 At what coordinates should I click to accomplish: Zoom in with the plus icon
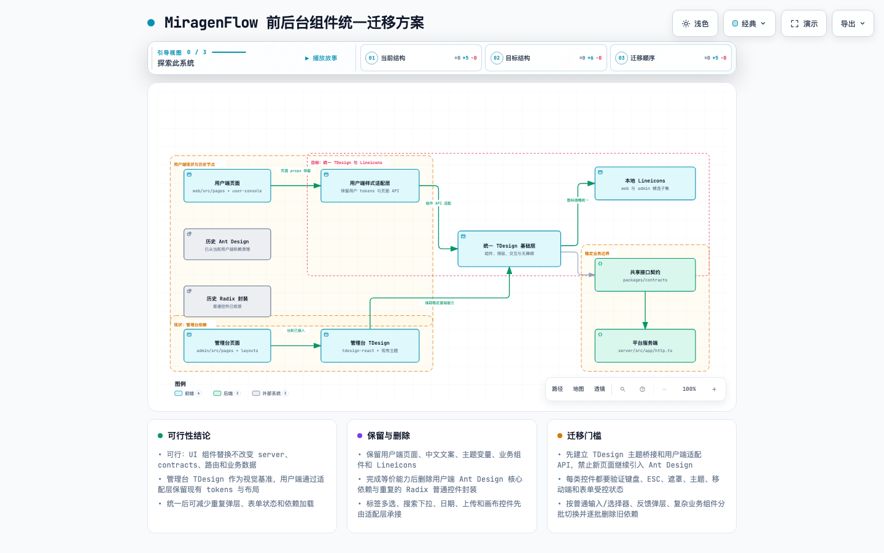[714, 389]
